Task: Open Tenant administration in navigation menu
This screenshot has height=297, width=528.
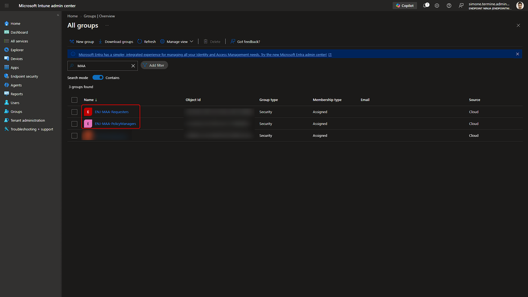Action: 28,120
